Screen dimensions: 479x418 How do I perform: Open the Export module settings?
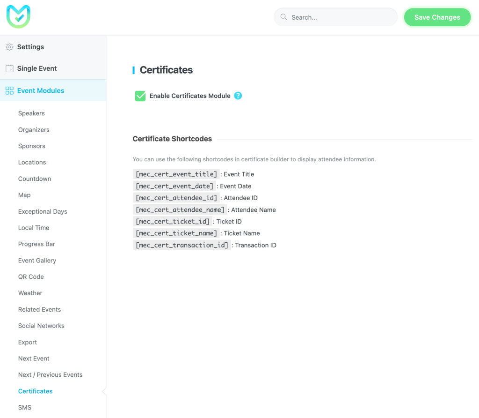pyautogui.click(x=27, y=342)
